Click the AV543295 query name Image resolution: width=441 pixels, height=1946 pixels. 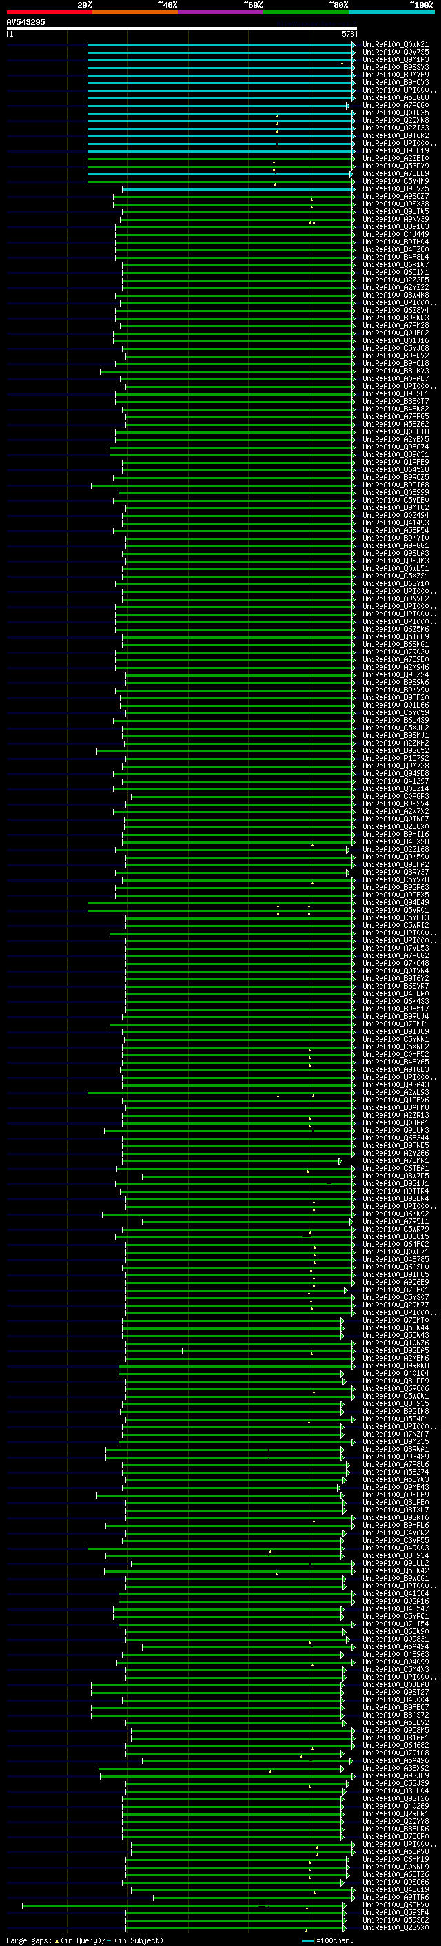click(25, 22)
